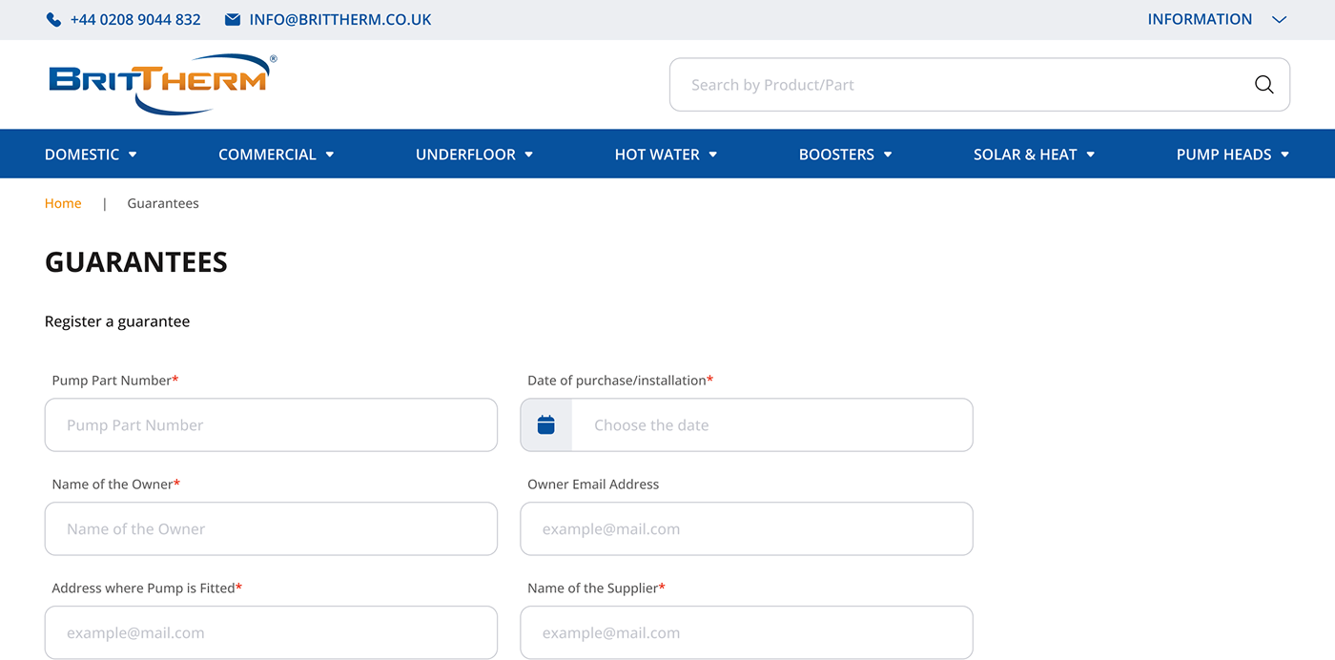Expand the Information dropdown chevron
The image size is (1335, 660).
tap(1279, 20)
